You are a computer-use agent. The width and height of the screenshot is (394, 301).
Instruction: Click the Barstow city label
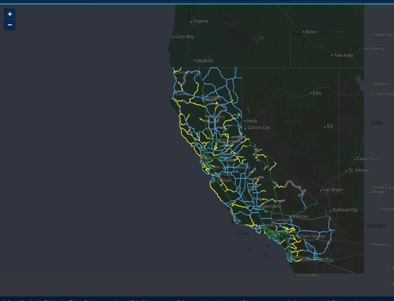(300, 216)
